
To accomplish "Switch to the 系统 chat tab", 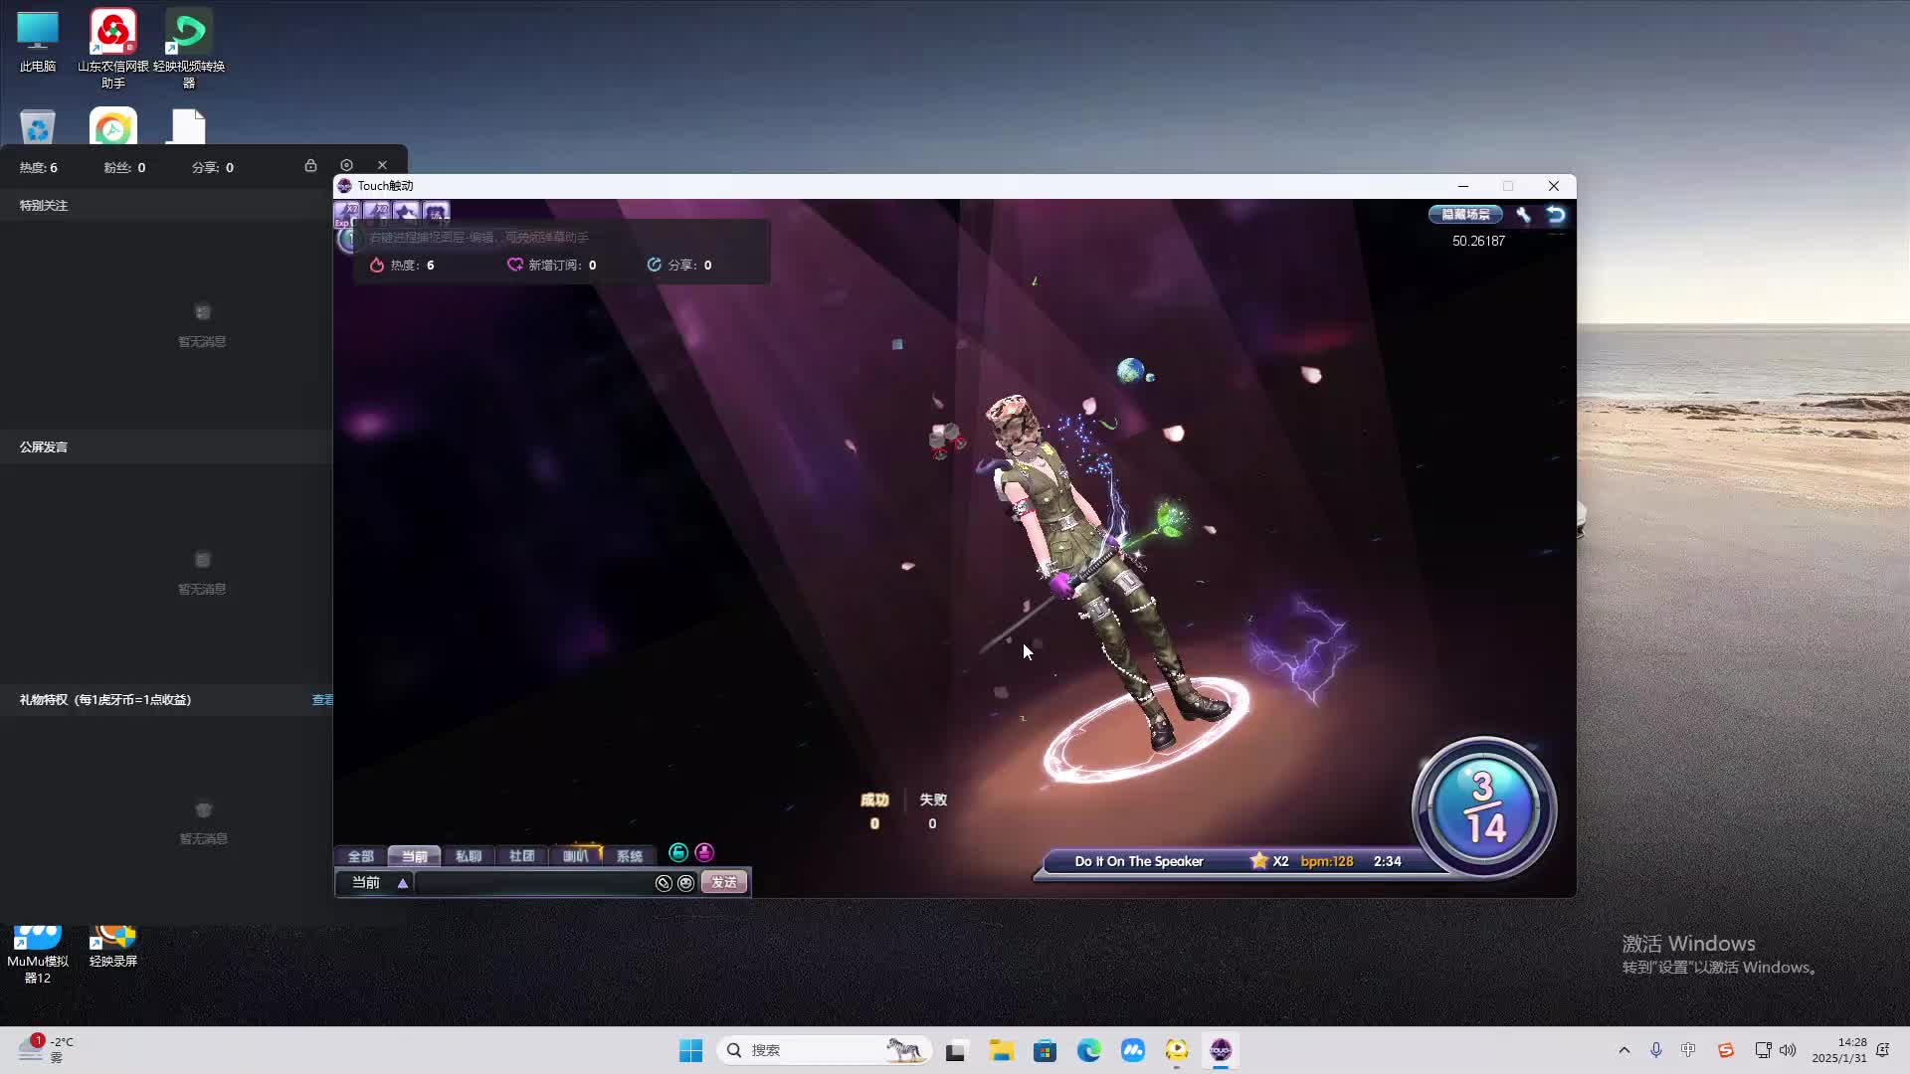I will tap(629, 856).
